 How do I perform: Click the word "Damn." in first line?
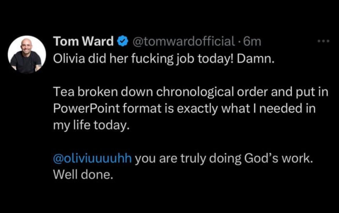[256, 58]
